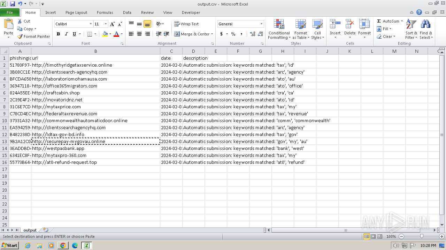Open Format as Table gallery

pyautogui.click(x=300, y=29)
